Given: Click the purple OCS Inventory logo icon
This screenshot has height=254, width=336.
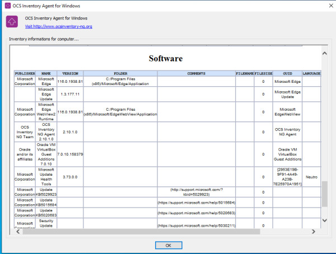Looking at the screenshot, I should tap(12, 21).
